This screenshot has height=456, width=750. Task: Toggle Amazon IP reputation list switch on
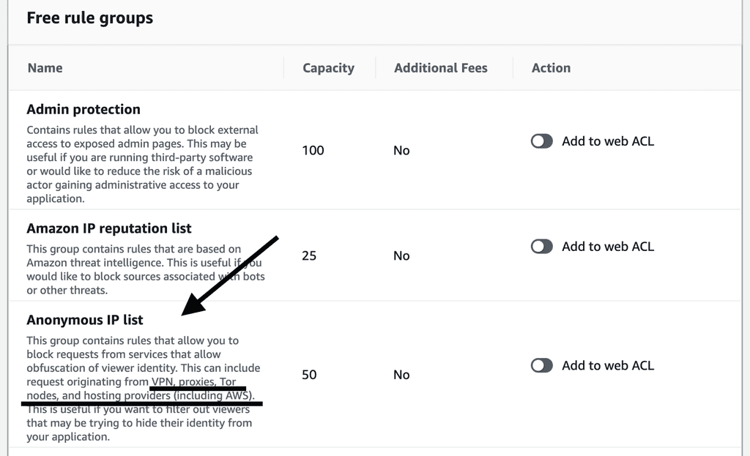(x=542, y=247)
